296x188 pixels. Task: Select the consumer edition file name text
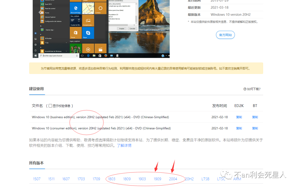tap(101, 128)
